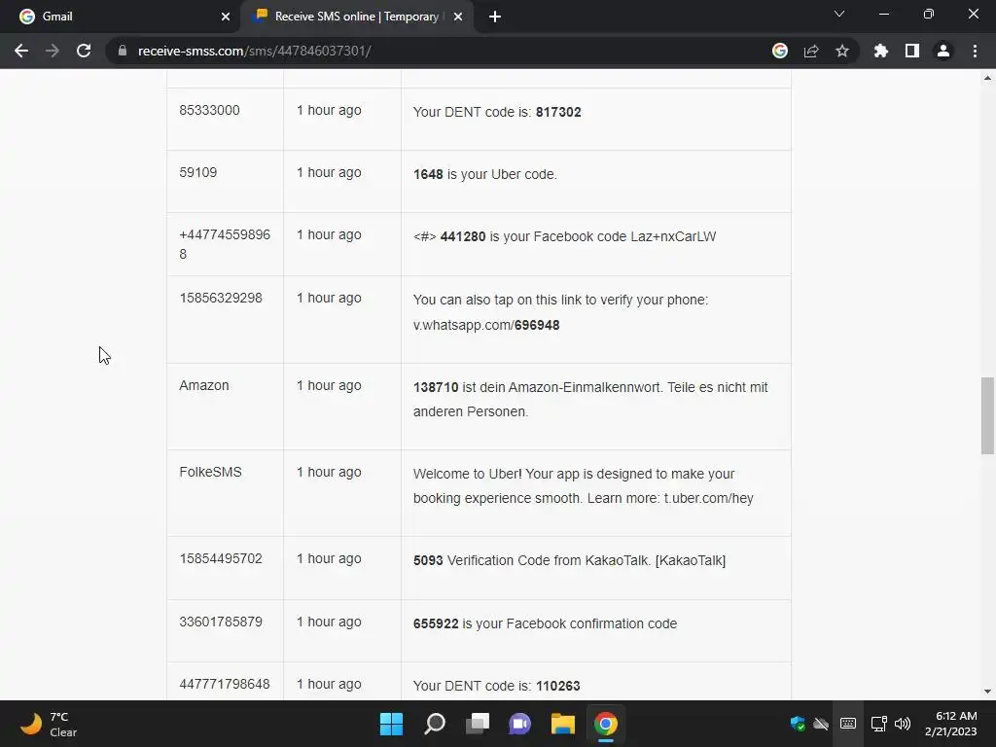Click sender number 59109
The image size is (996, 747).
198,172
